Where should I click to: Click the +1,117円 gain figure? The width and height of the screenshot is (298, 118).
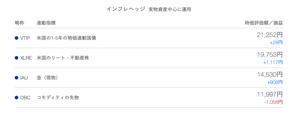pyautogui.click(x=273, y=62)
